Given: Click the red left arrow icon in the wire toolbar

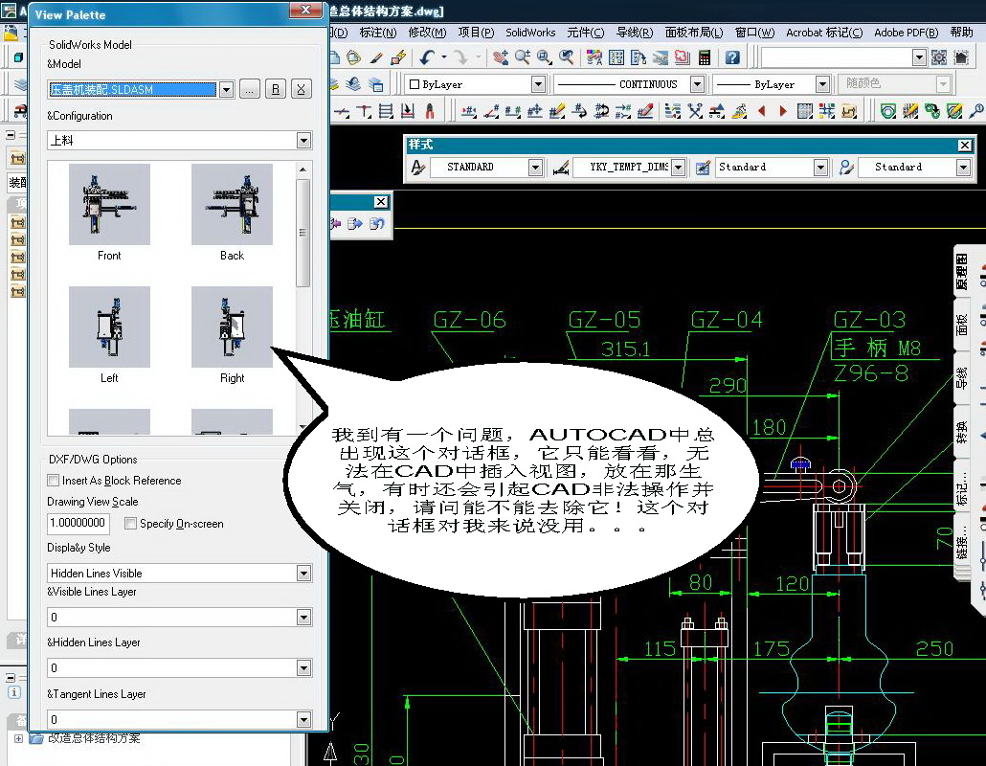Looking at the screenshot, I should 761,111.
